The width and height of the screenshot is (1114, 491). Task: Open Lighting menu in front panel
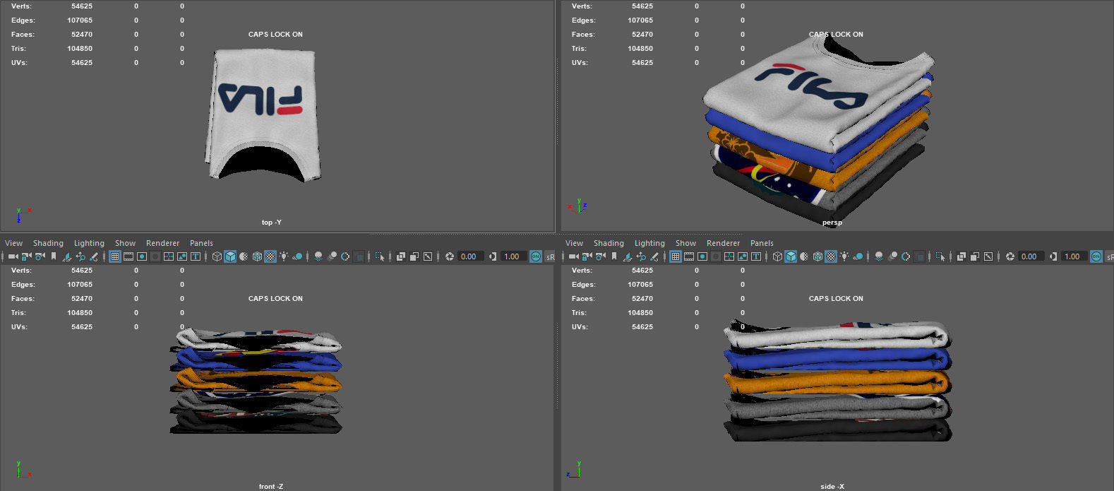point(89,243)
